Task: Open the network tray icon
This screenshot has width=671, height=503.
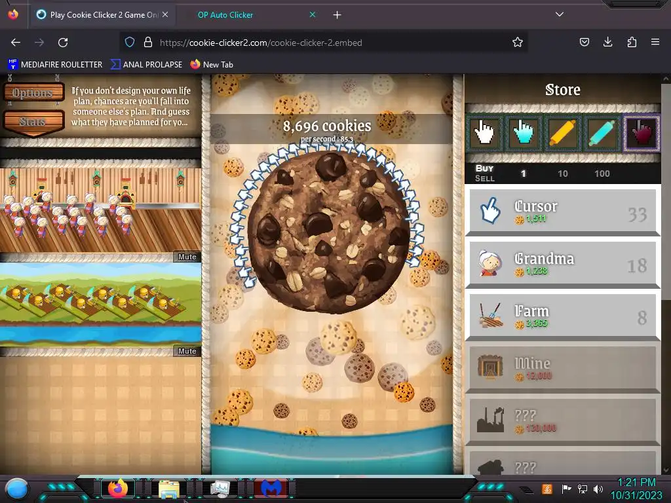Action: pos(582,489)
